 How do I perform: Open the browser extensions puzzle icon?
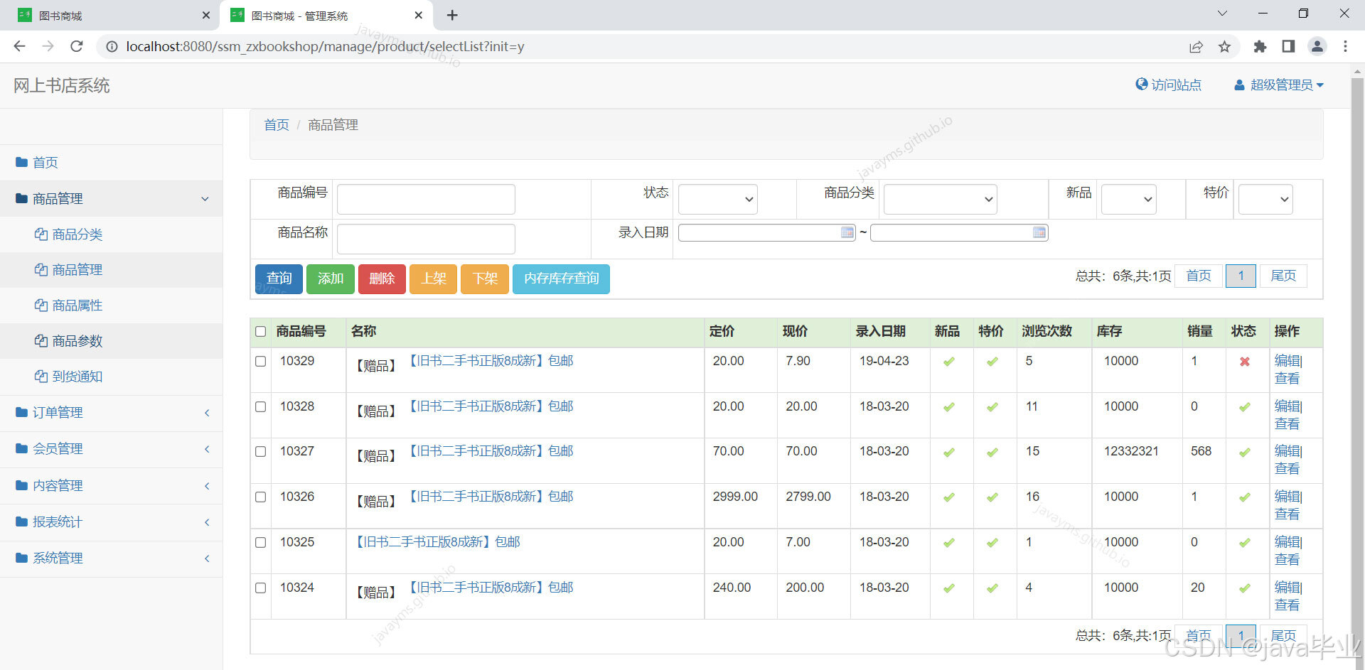pos(1260,46)
